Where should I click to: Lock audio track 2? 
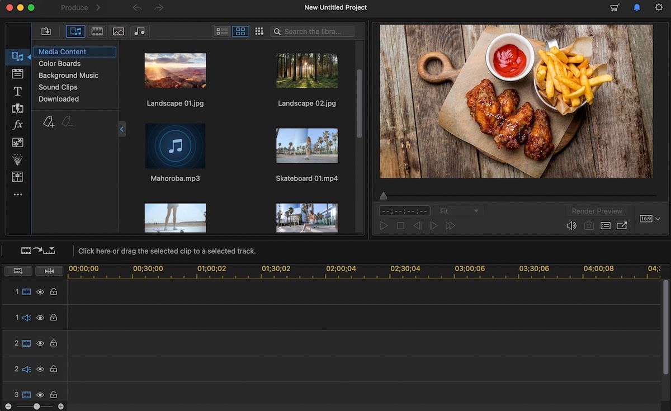pyautogui.click(x=54, y=369)
